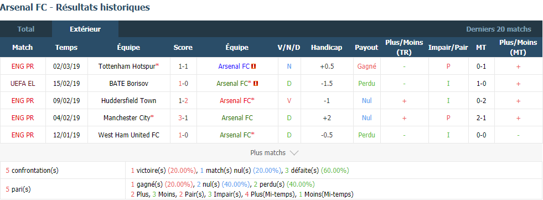Click the Handicap column header
543x200 pixels.
pos(327,48)
